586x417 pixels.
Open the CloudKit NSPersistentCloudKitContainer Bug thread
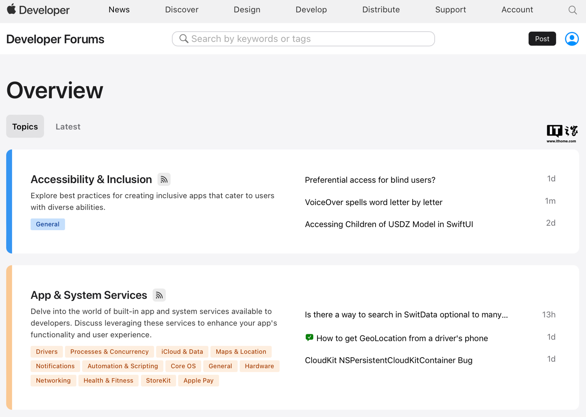tap(388, 360)
